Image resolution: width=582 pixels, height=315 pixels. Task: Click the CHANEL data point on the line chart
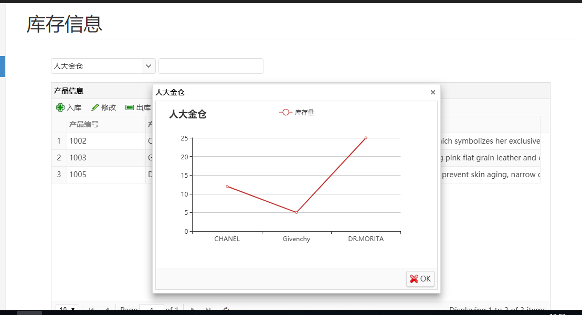[x=227, y=187]
